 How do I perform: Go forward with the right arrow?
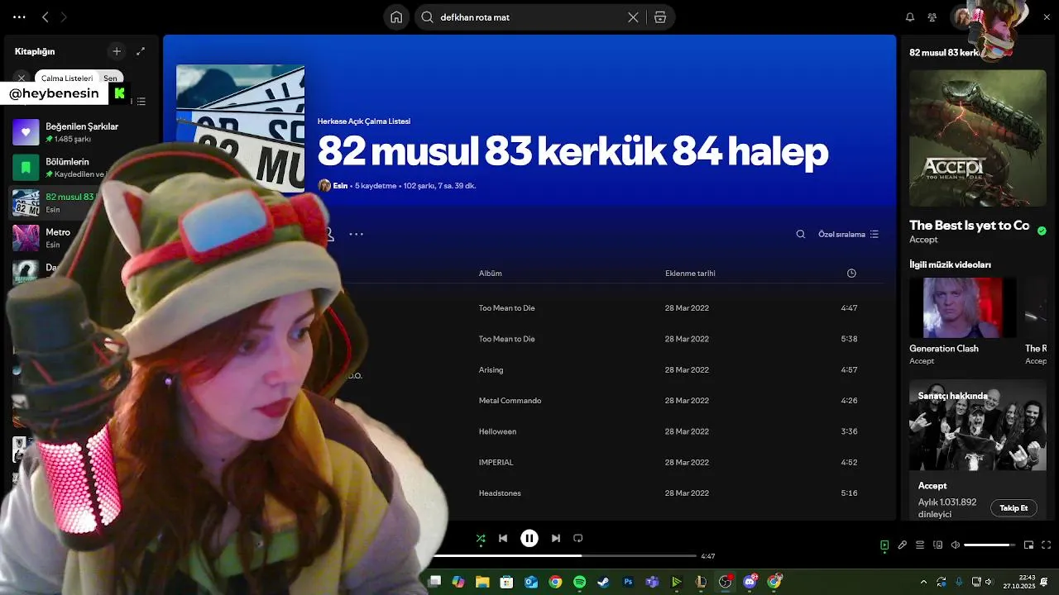click(64, 17)
